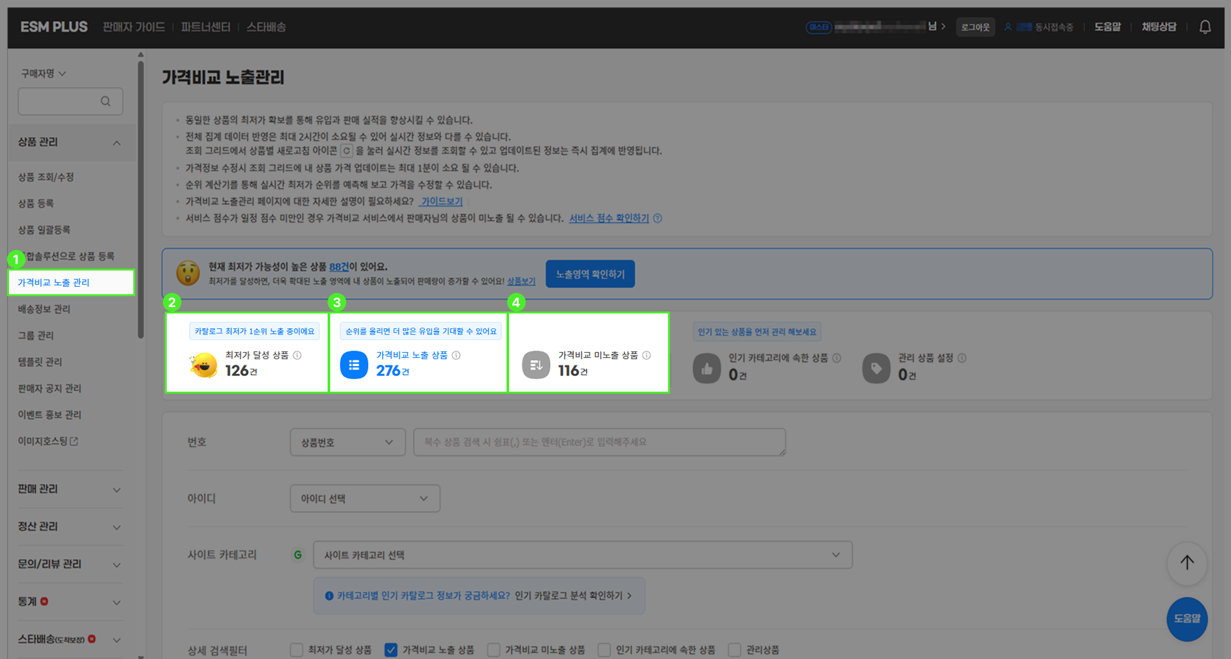This screenshot has height=659, width=1231.
Task: Click the surprised emoji face icon
Action: click(188, 273)
